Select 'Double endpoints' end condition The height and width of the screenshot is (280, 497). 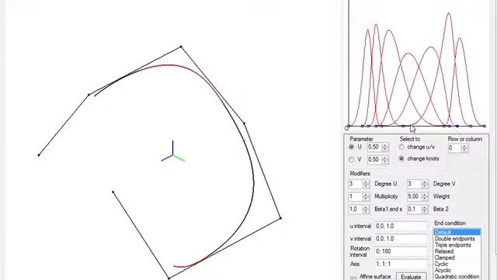pyautogui.click(x=457, y=239)
